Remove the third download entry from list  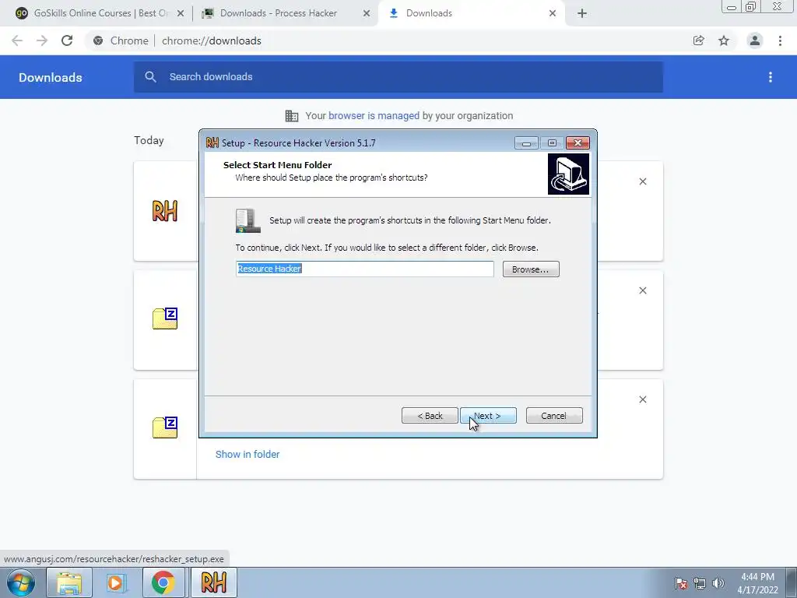(643, 399)
